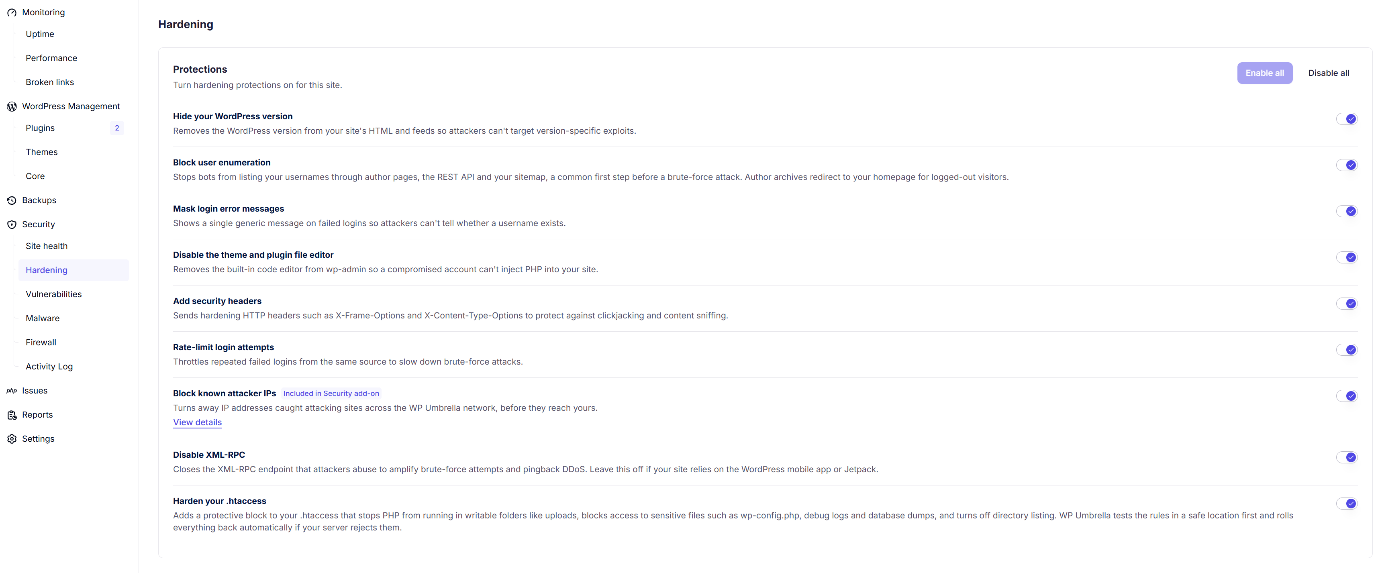Click the Included in Security add-on badge
1380x573 pixels.
(x=331, y=393)
